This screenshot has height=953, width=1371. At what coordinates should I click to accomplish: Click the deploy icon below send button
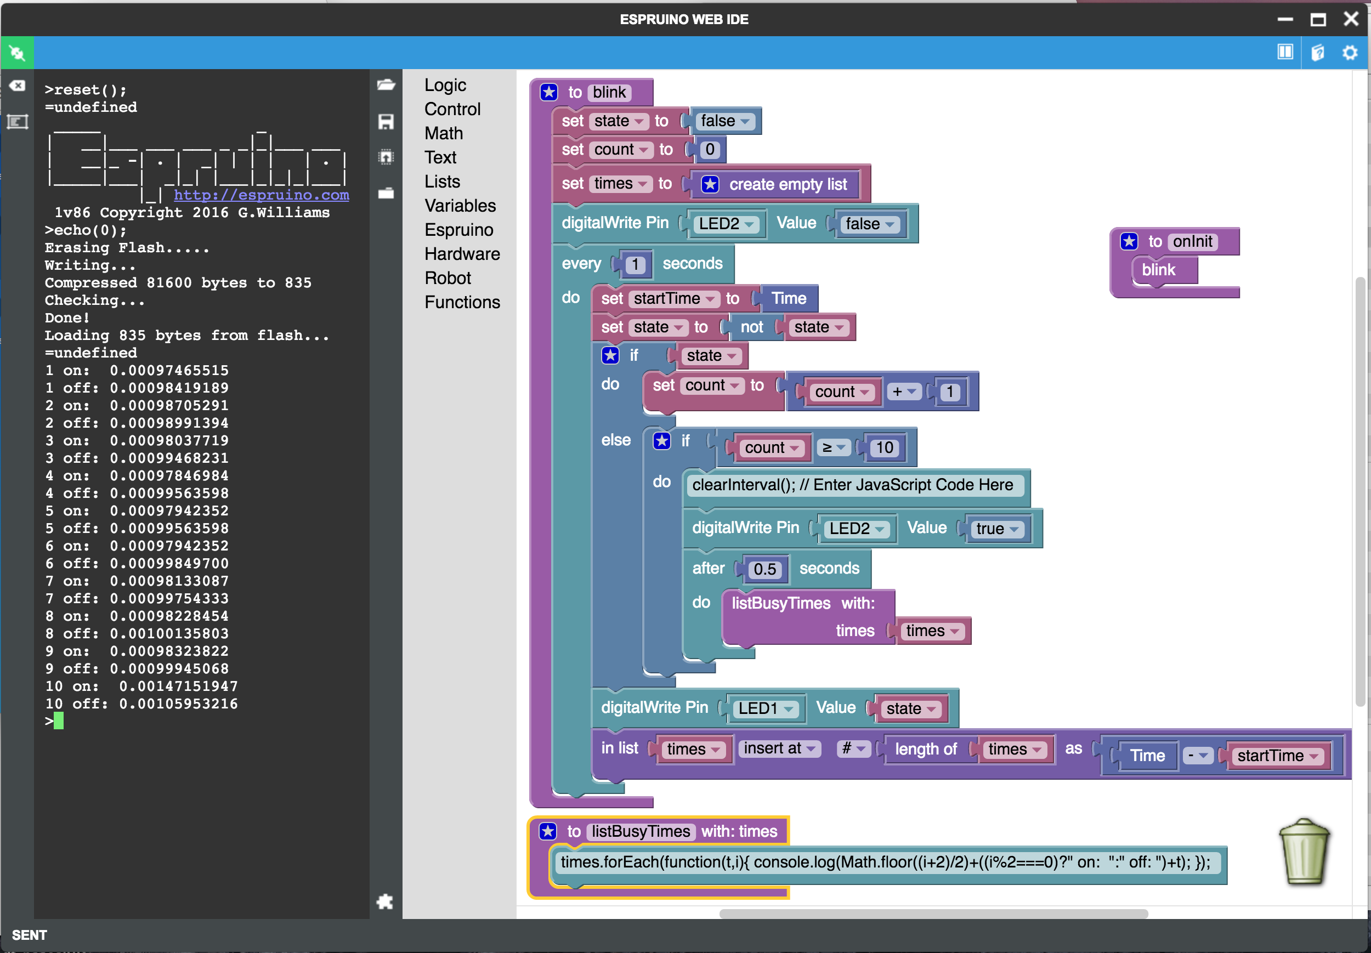tap(386, 193)
